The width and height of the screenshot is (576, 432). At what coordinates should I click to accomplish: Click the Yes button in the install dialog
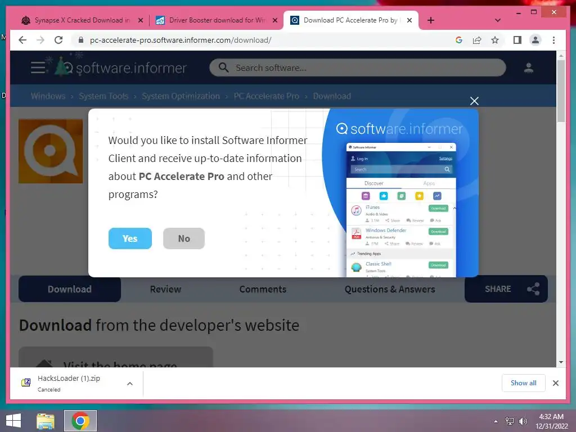click(130, 238)
